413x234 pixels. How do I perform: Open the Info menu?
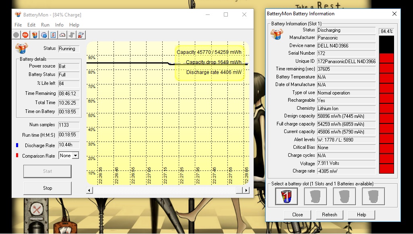point(59,25)
